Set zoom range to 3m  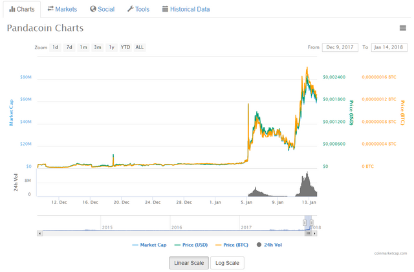(98, 47)
